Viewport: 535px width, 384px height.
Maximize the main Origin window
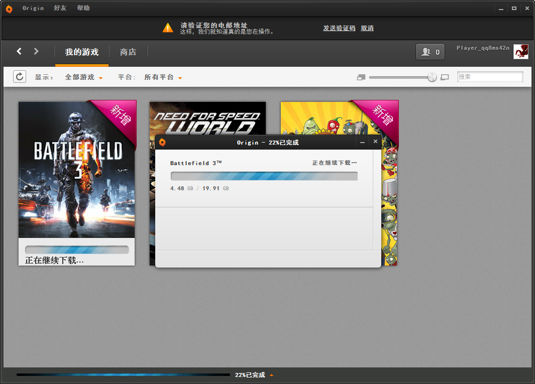(x=514, y=9)
